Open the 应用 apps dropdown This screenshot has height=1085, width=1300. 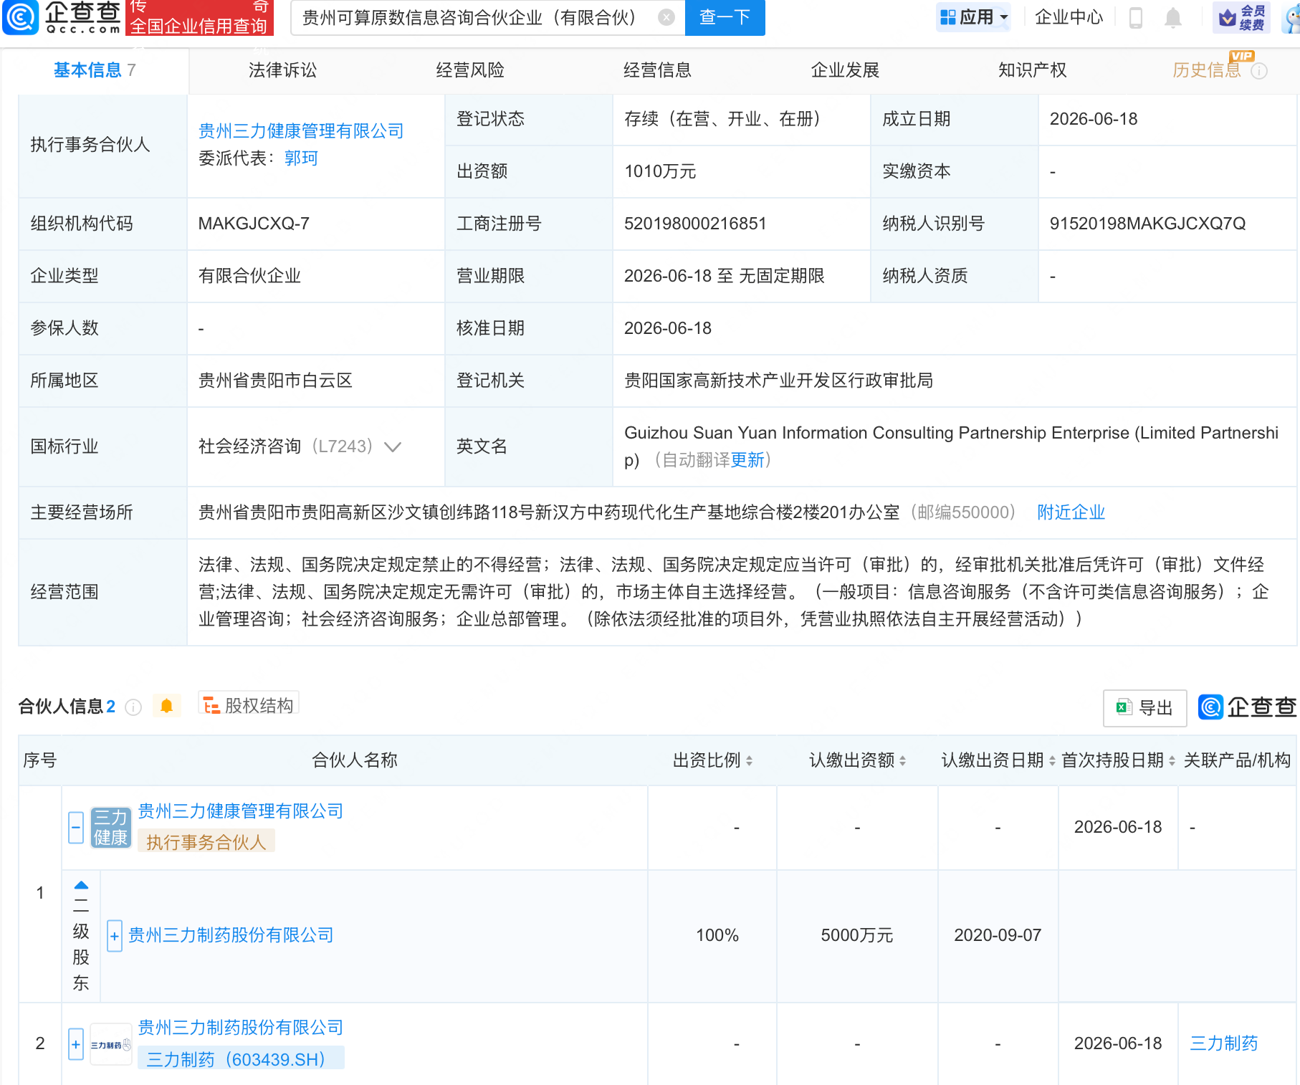(974, 17)
